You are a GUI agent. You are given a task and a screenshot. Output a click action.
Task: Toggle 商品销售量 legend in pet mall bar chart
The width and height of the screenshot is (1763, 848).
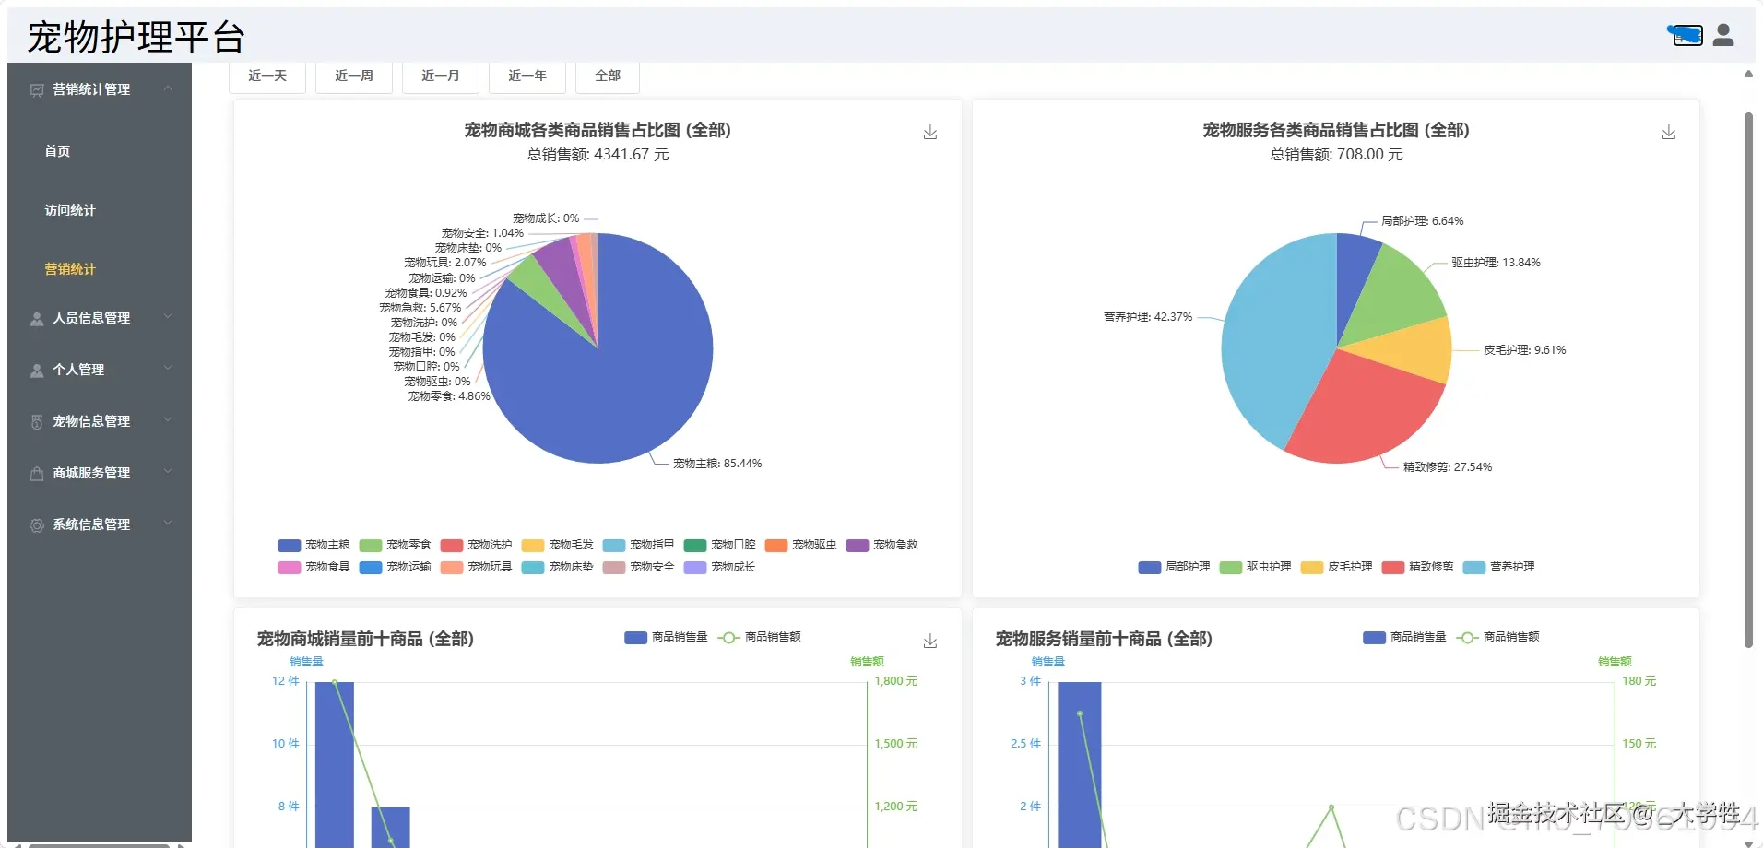tap(666, 637)
